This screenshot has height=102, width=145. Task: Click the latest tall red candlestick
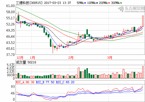pyautogui.click(x=143, y=21)
